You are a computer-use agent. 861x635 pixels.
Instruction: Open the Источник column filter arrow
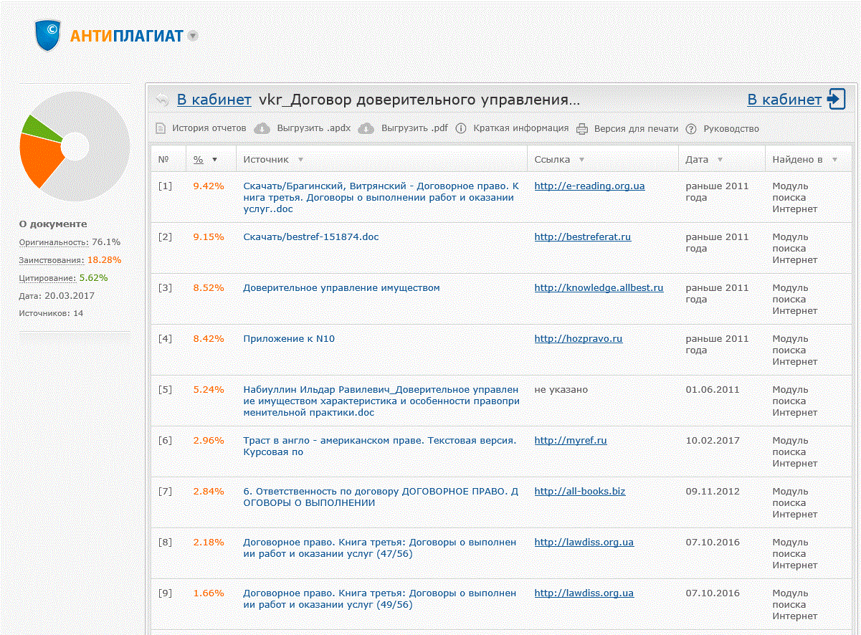coord(300,160)
